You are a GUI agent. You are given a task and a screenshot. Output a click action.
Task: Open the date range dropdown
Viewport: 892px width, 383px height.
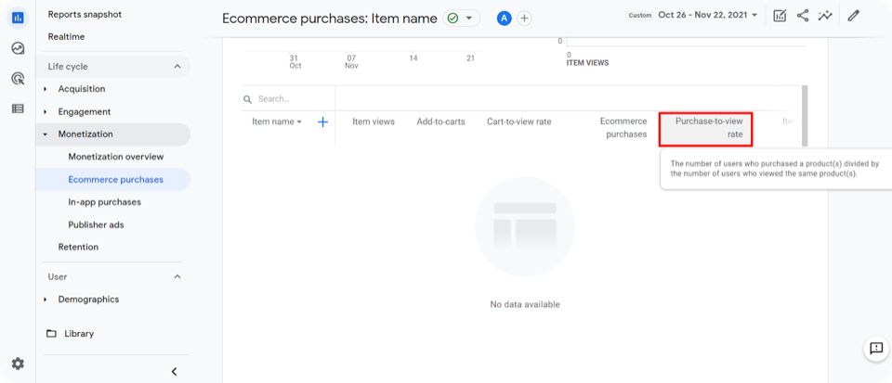(x=707, y=15)
